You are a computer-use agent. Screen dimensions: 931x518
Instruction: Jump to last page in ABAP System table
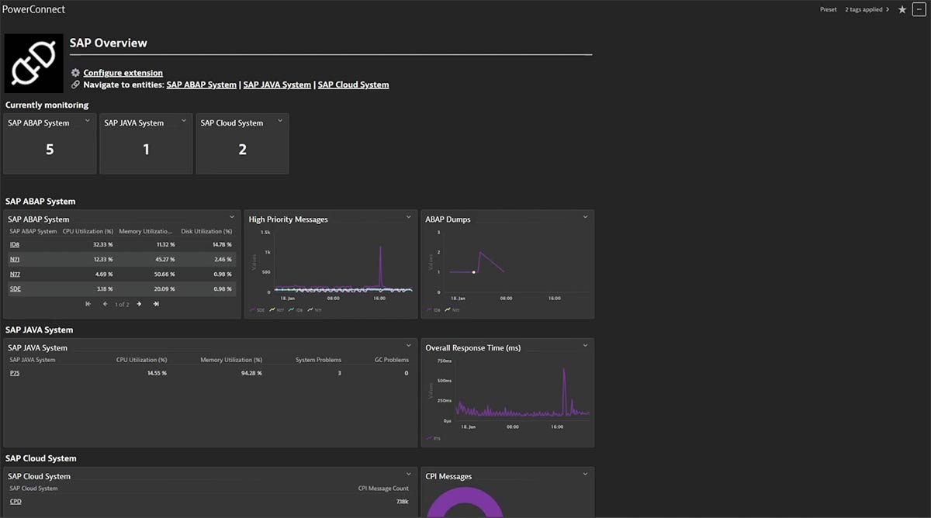[156, 304]
